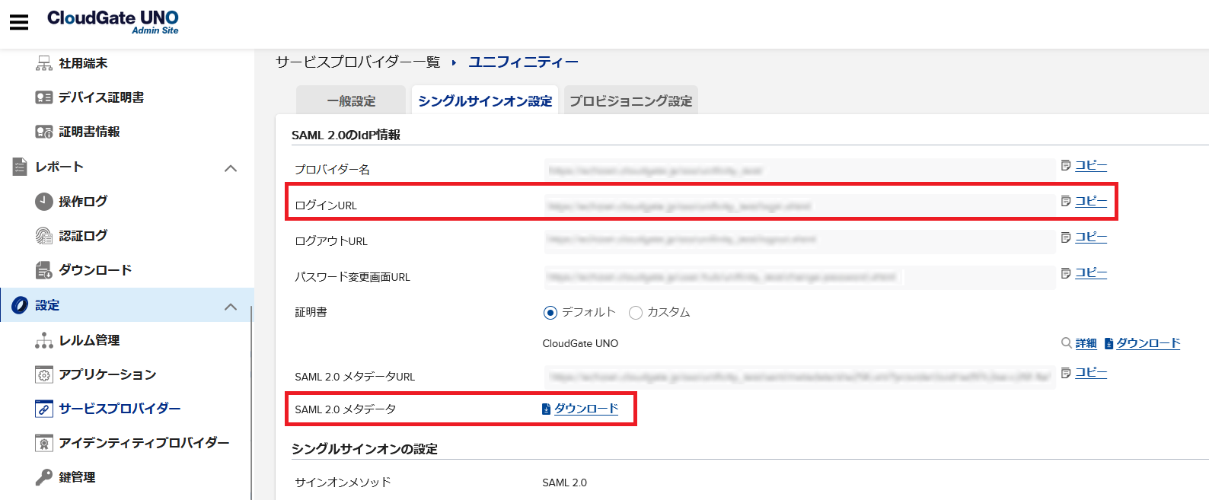
Task: Click the 社用端末 sidebar icon
Action: tap(44, 63)
